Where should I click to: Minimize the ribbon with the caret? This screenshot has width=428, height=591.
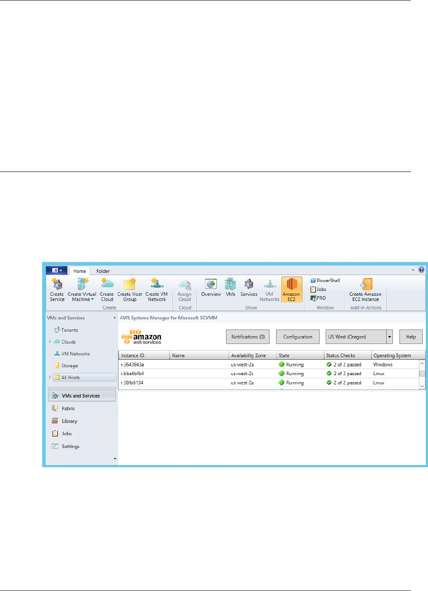[x=413, y=270]
